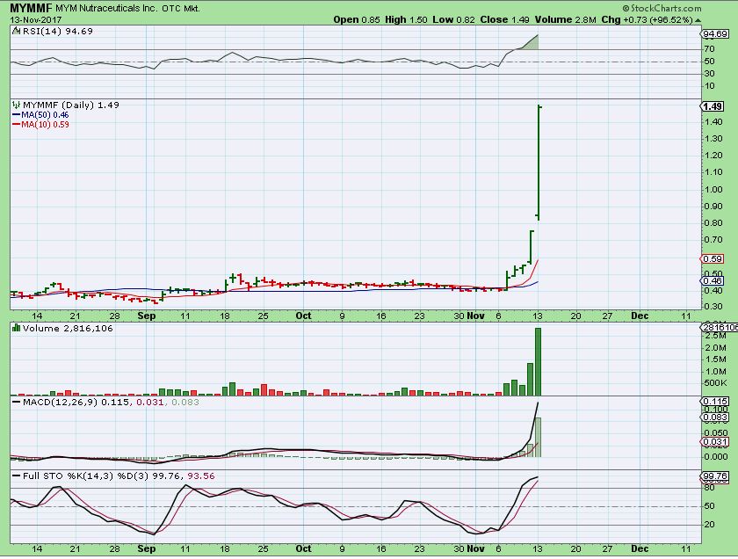Click the Dec label on price chart axis
This screenshot has width=738, height=559.
click(x=640, y=314)
